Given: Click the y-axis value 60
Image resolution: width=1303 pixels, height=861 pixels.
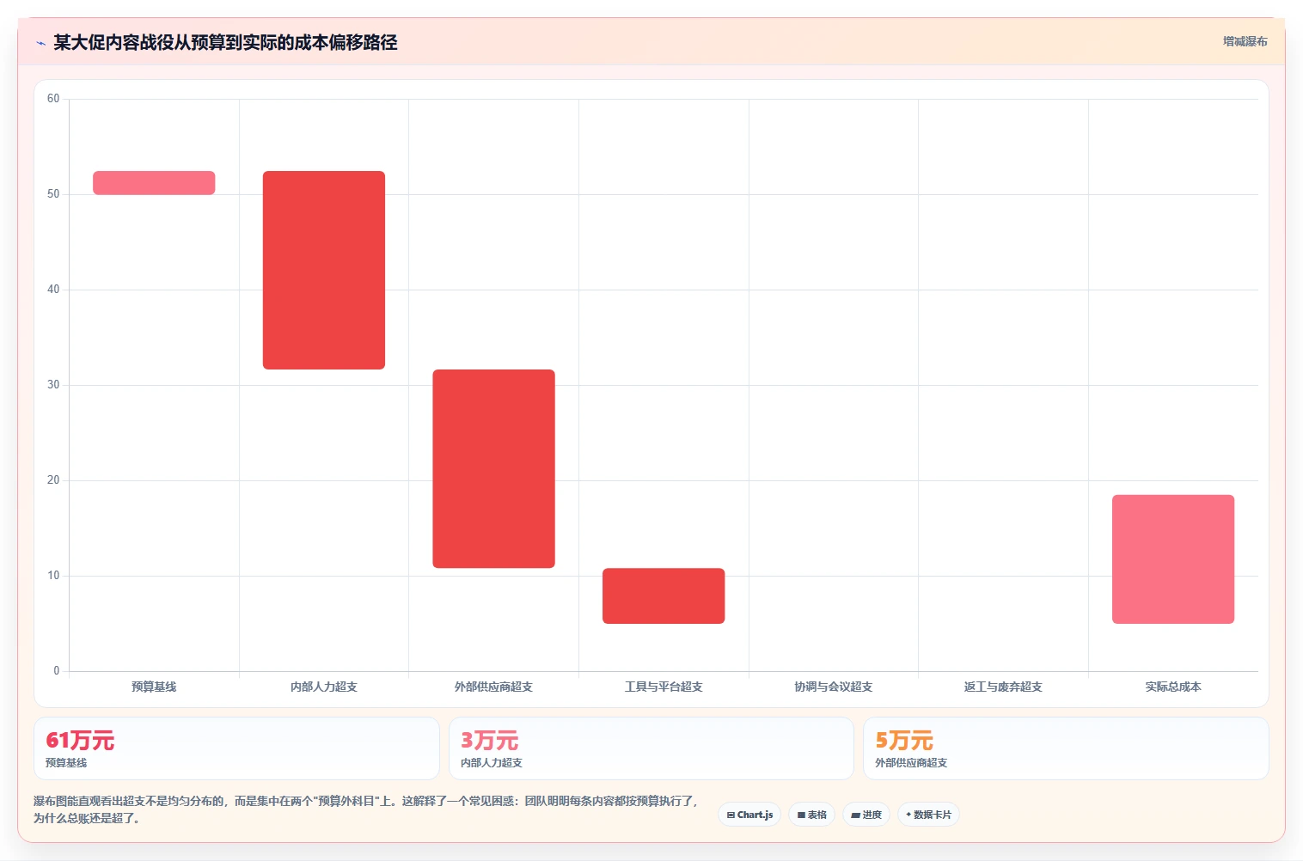Looking at the screenshot, I should point(53,99).
